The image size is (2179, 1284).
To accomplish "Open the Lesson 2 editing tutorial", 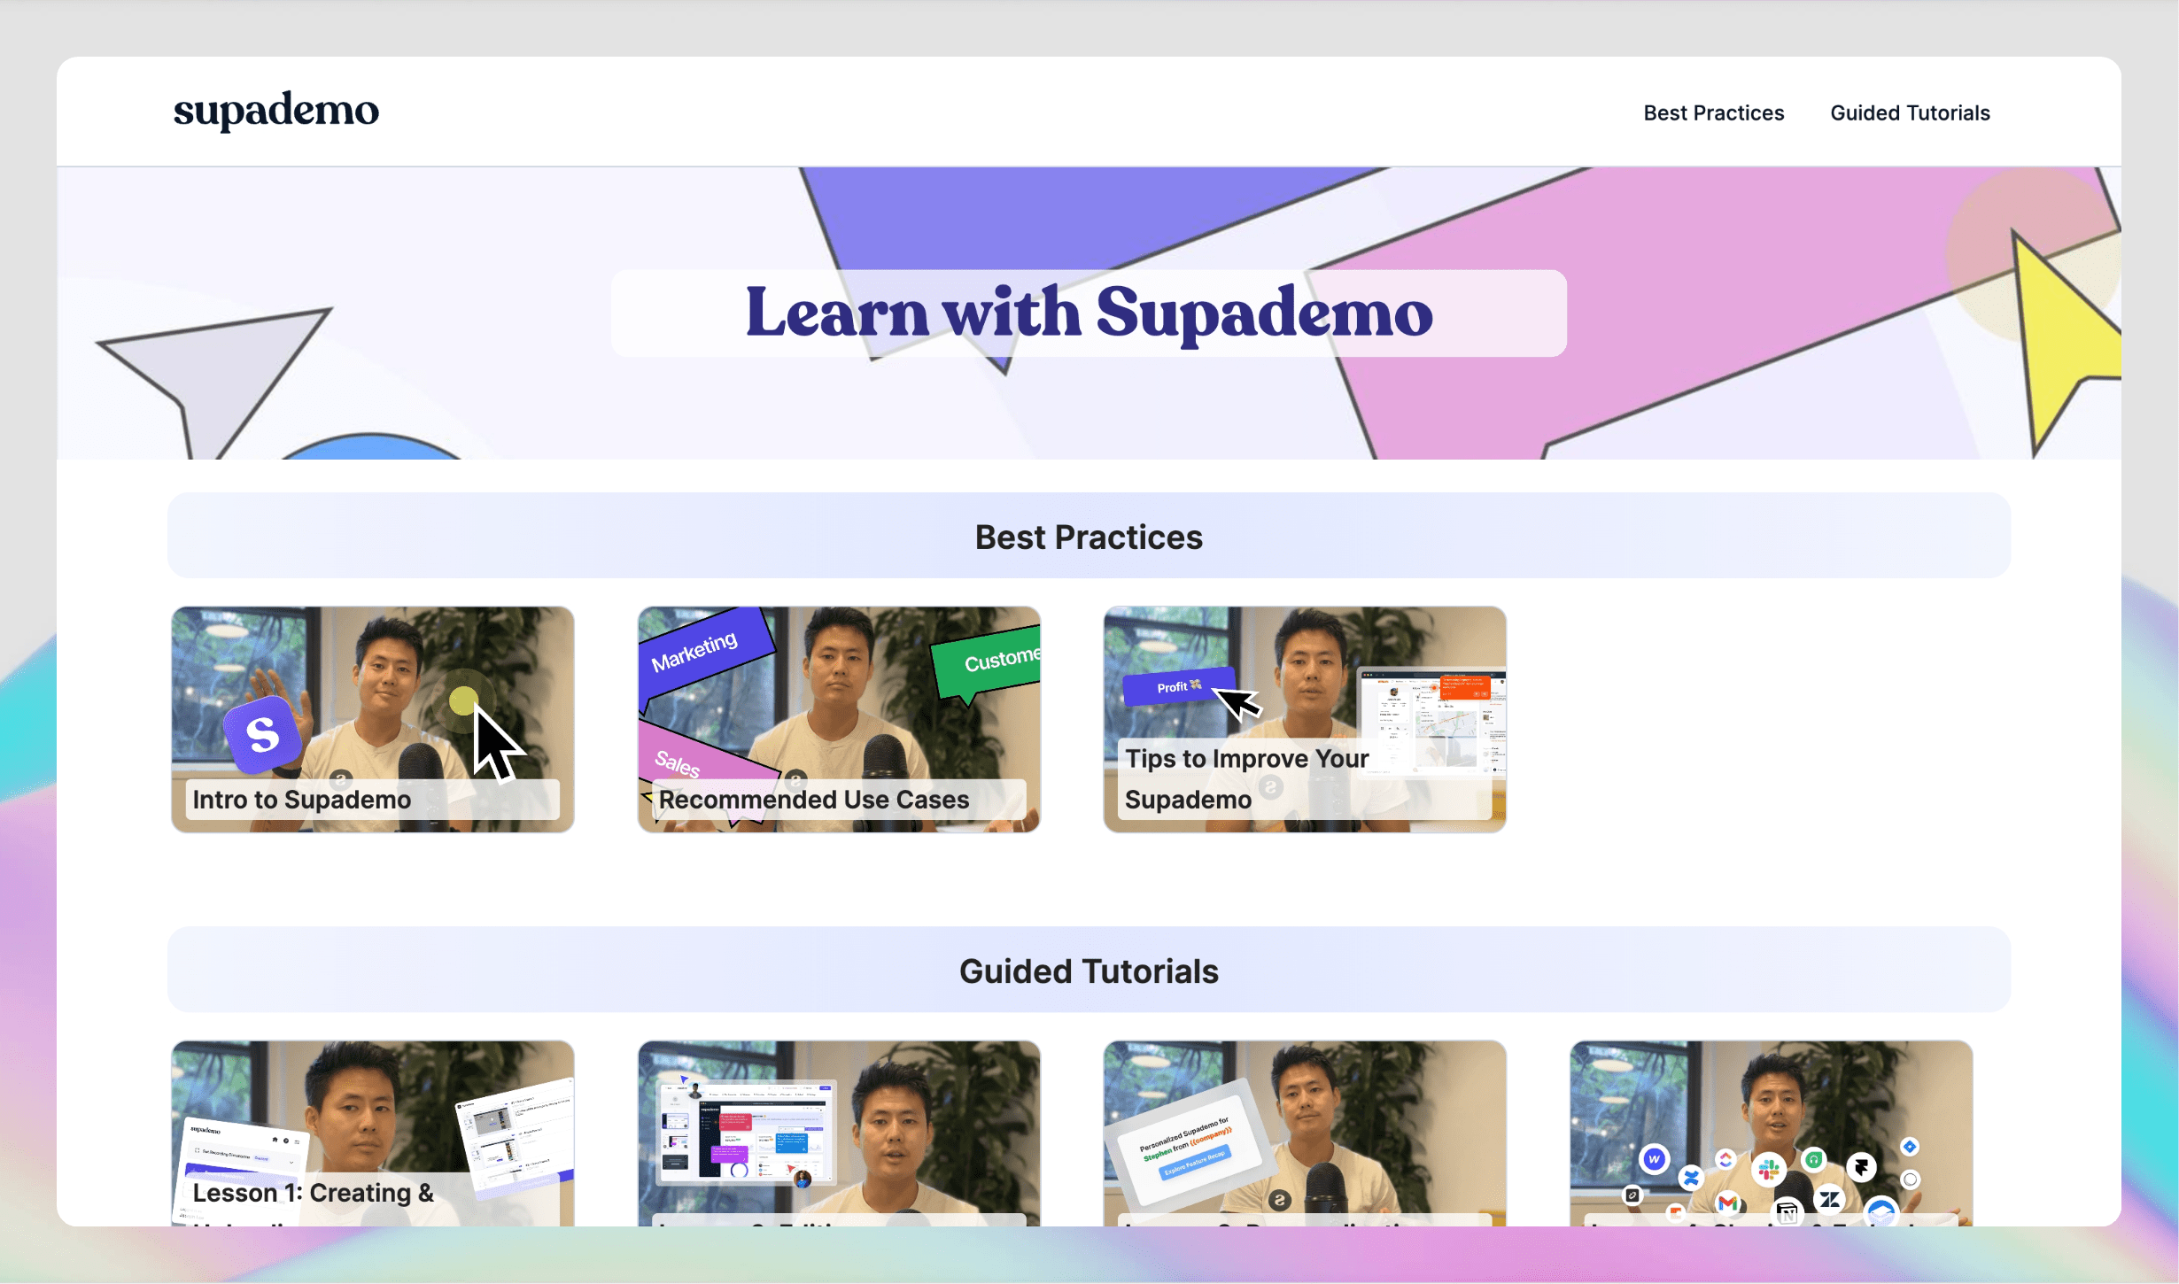I will (838, 1142).
